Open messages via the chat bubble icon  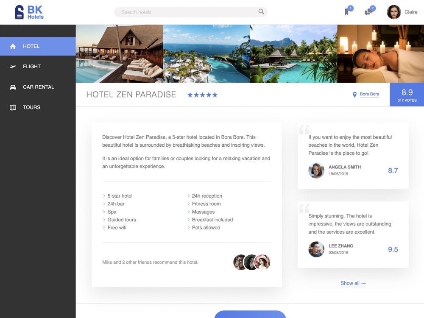pyautogui.click(x=367, y=11)
